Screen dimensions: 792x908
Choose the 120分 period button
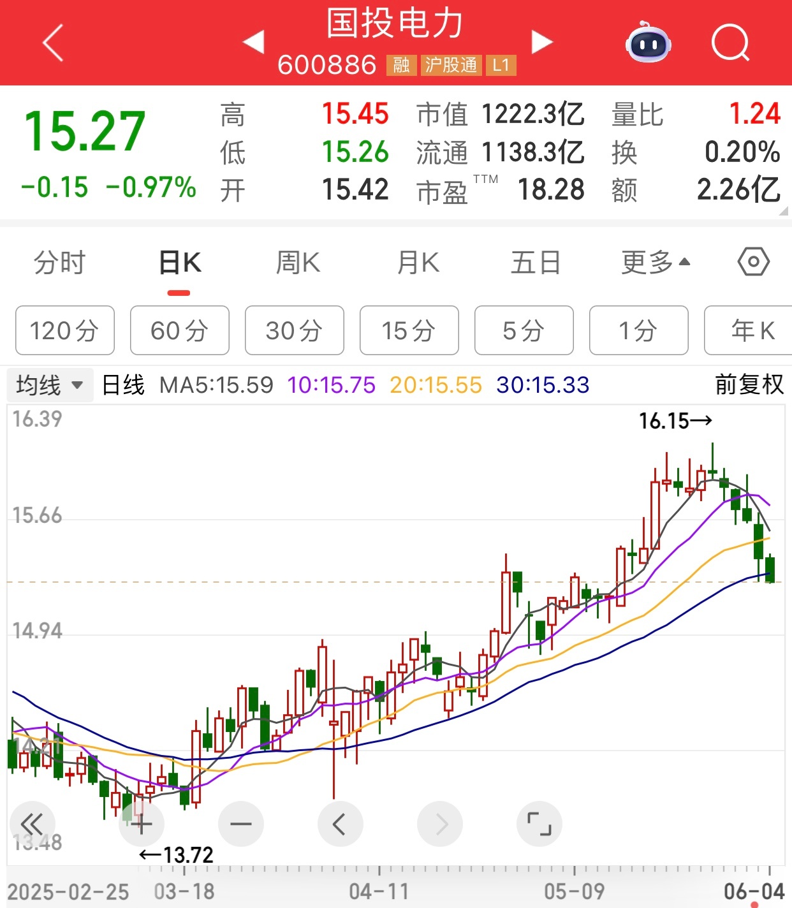pyautogui.click(x=65, y=330)
